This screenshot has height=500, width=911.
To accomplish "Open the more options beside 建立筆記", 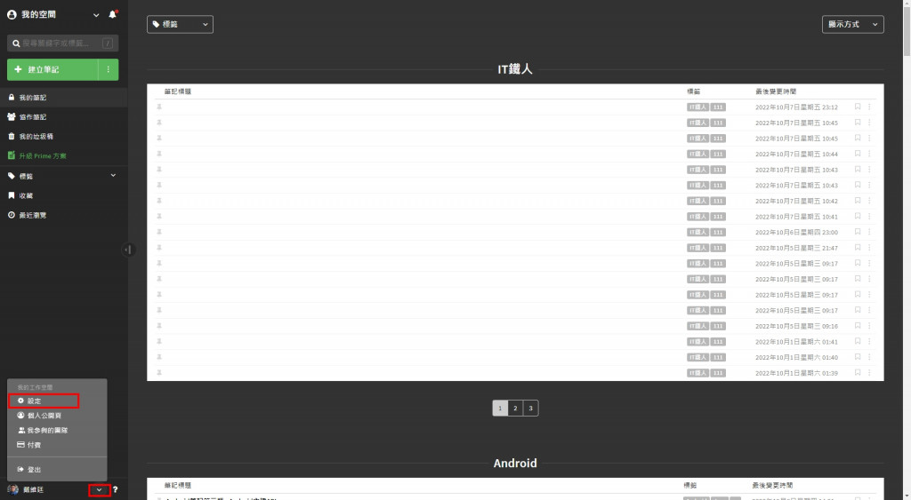I will tap(108, 69).
